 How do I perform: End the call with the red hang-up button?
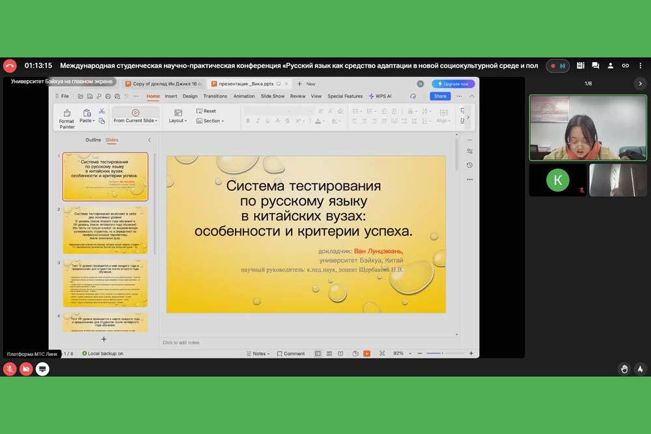coord(10,66)
